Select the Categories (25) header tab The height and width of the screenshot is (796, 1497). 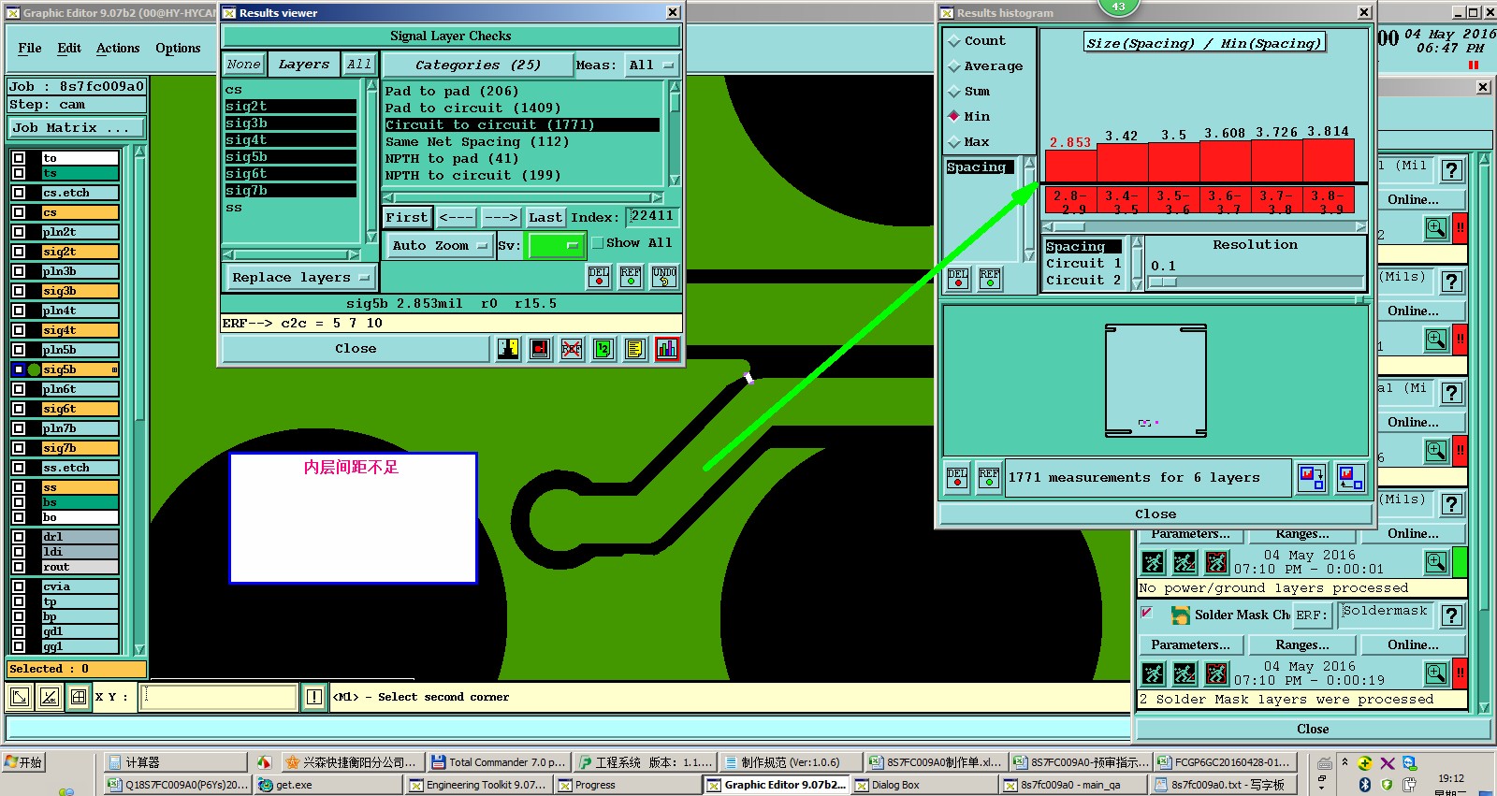pos(477,65)
